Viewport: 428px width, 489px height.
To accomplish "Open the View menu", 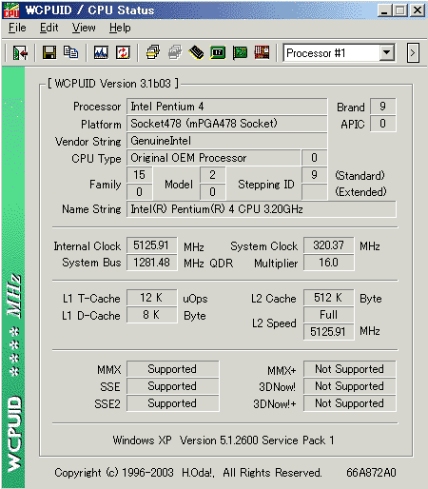I will 84,28.
